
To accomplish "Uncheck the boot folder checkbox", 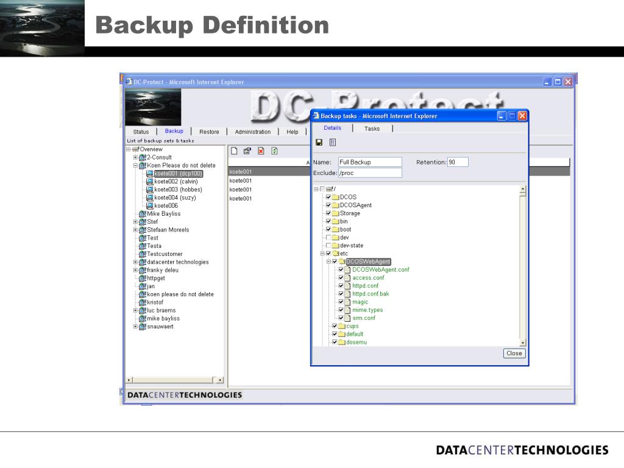I will pyautogui.click(x=328, y=229).
